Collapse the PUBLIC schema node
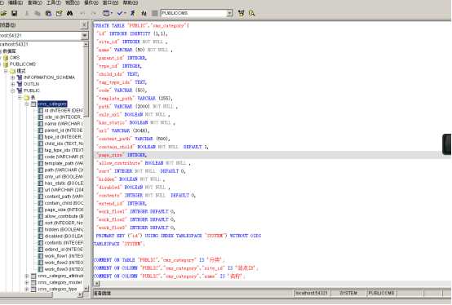452x305 pixels. pyautogui.click(x=13, y=91)
